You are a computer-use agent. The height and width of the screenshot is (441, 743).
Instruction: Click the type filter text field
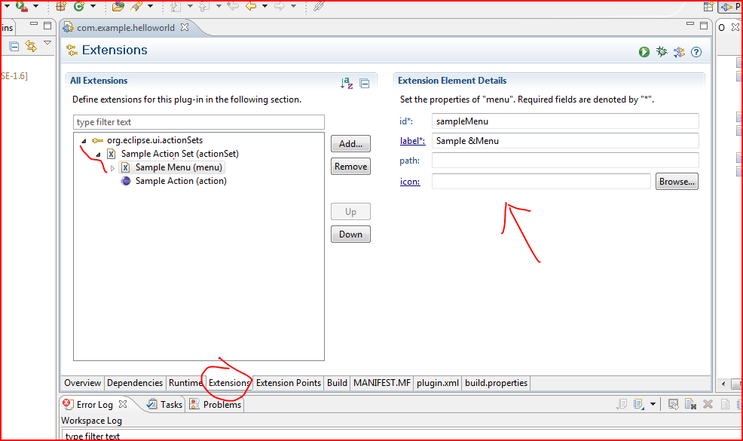[x=198, y=121]
